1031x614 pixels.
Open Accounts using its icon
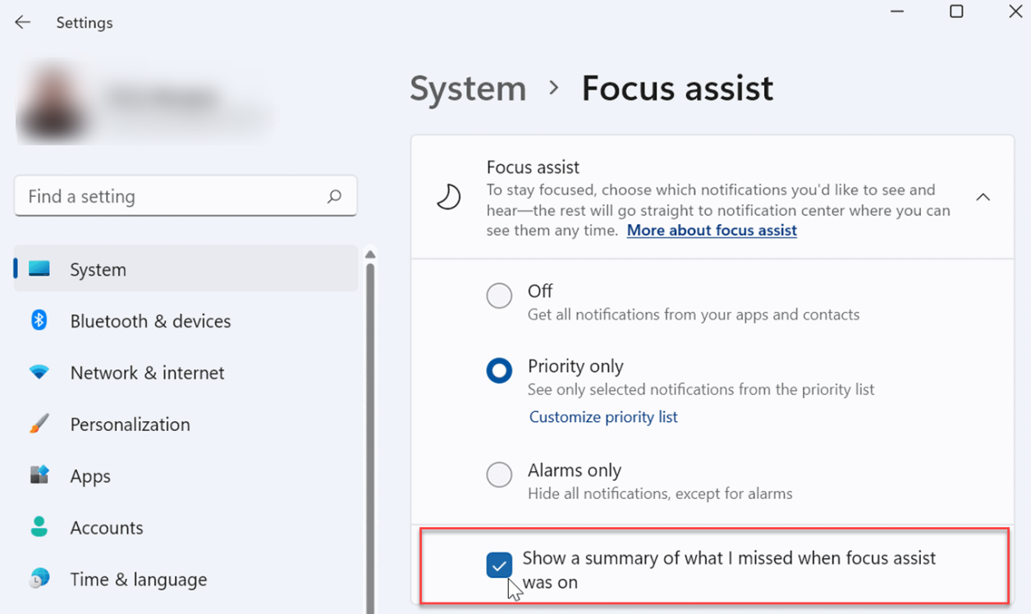39,528
